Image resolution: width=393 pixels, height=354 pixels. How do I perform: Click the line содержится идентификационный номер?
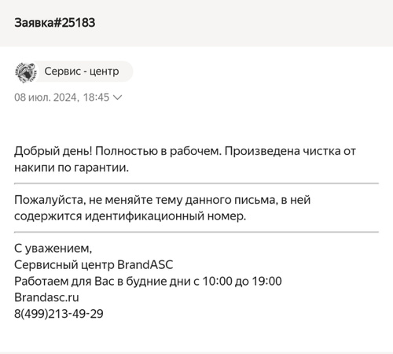coord(130,216)
